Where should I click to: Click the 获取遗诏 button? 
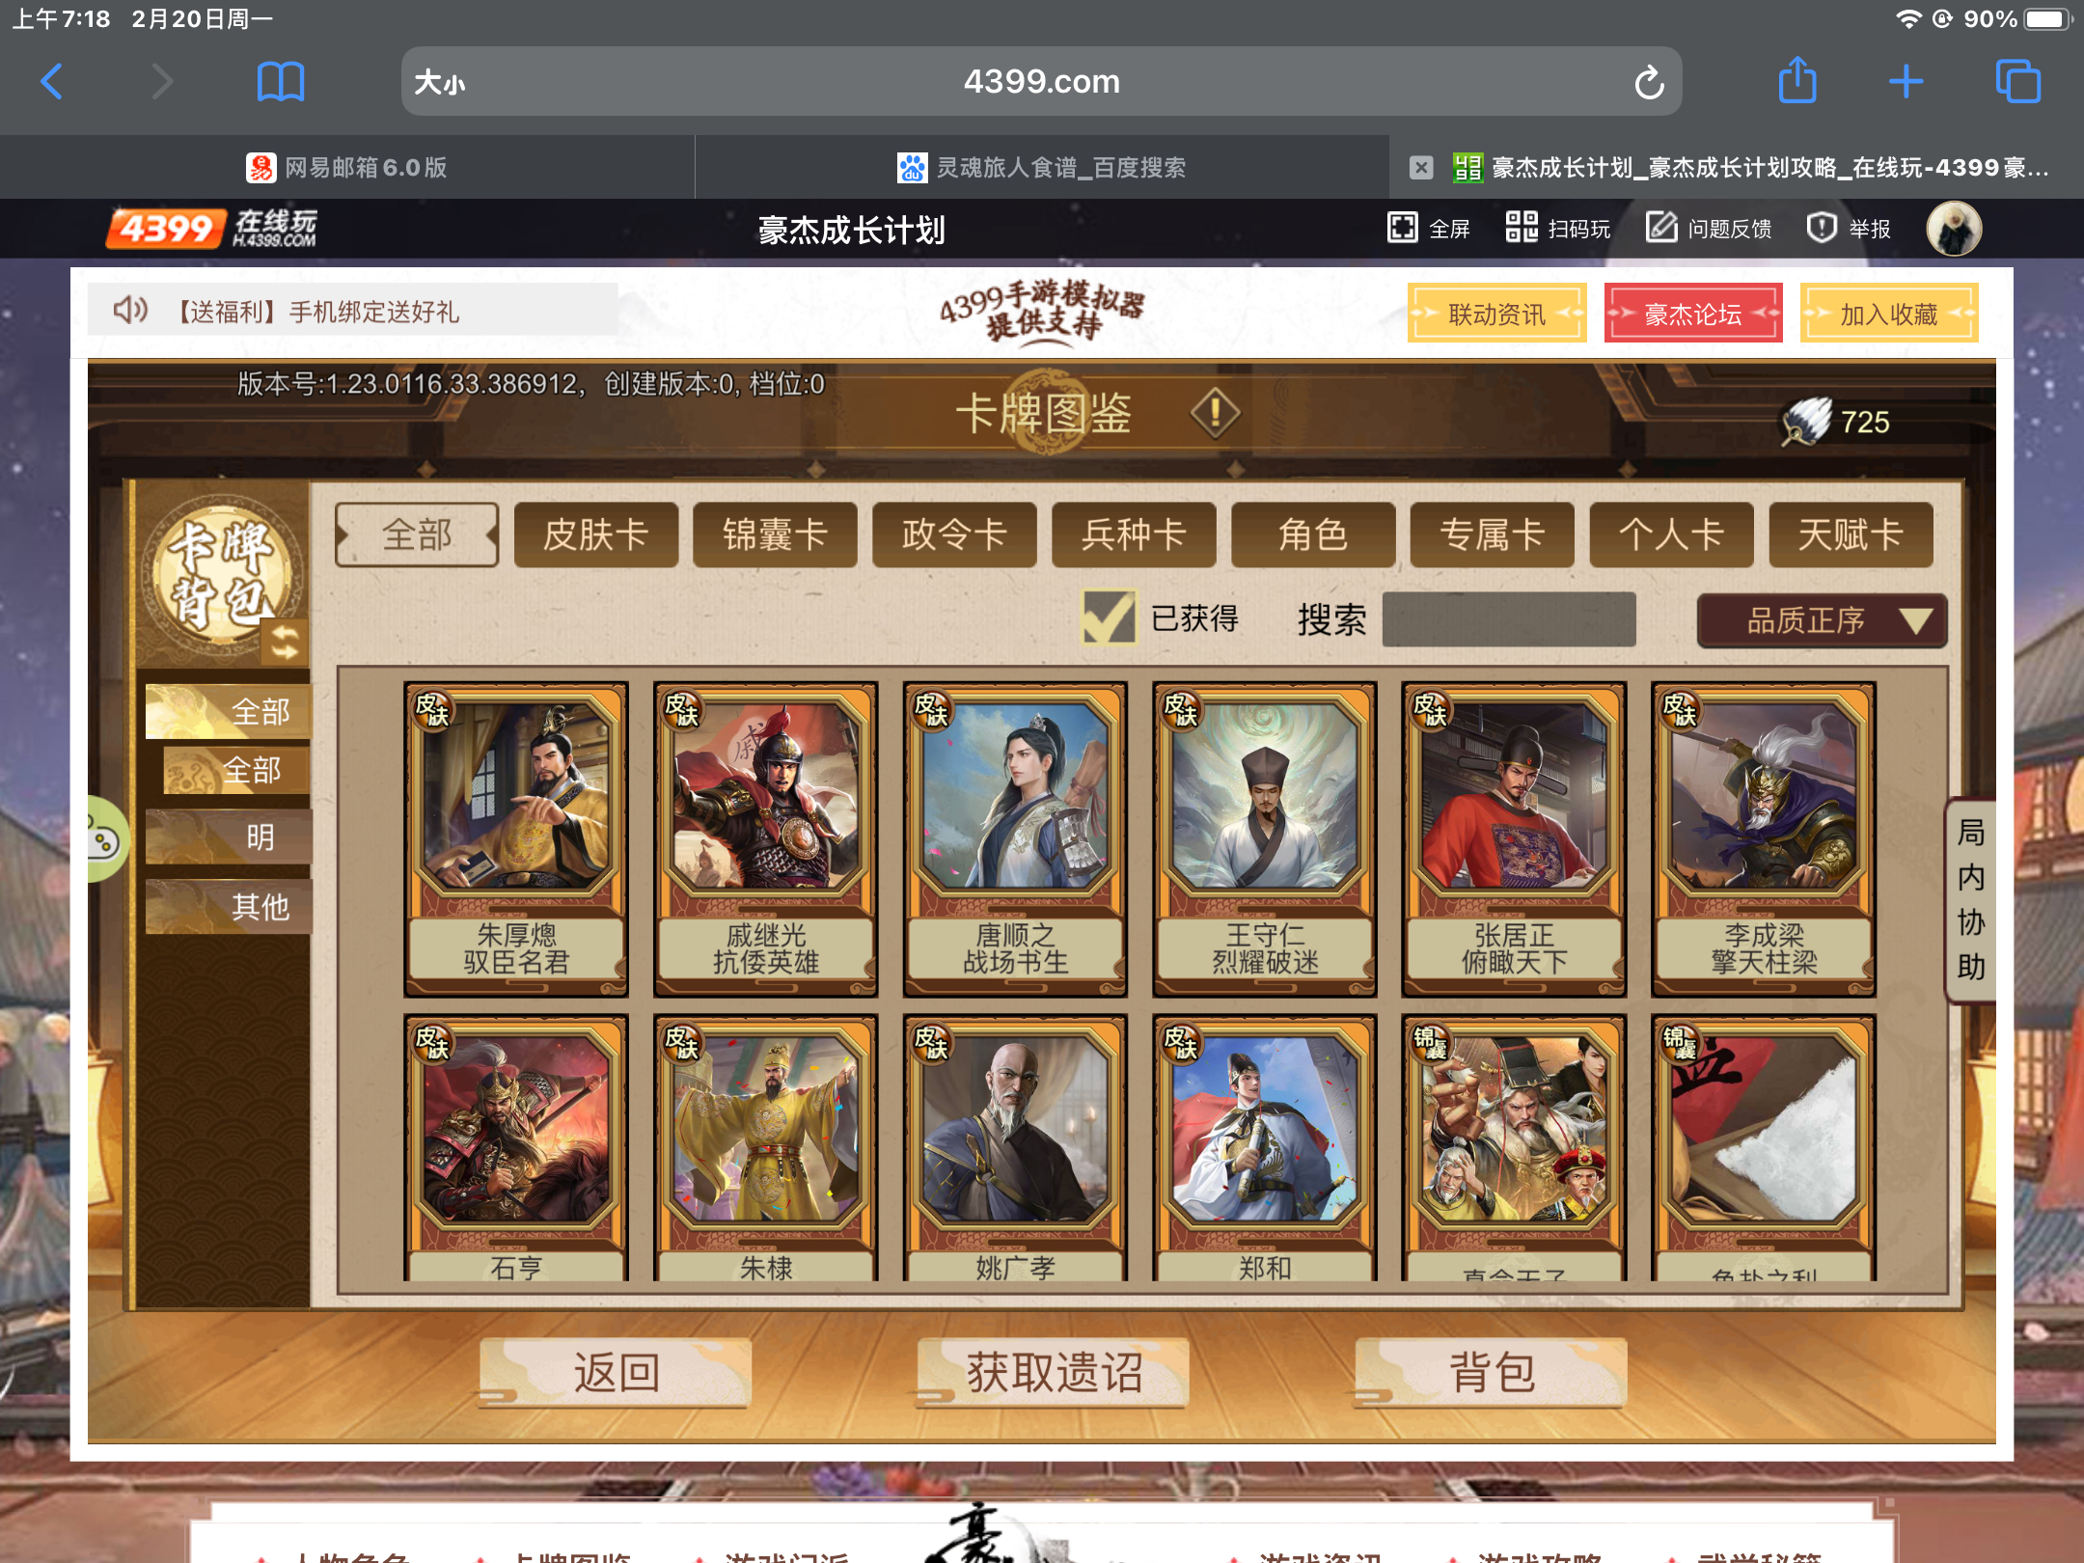click(x=1053, y=1371)
